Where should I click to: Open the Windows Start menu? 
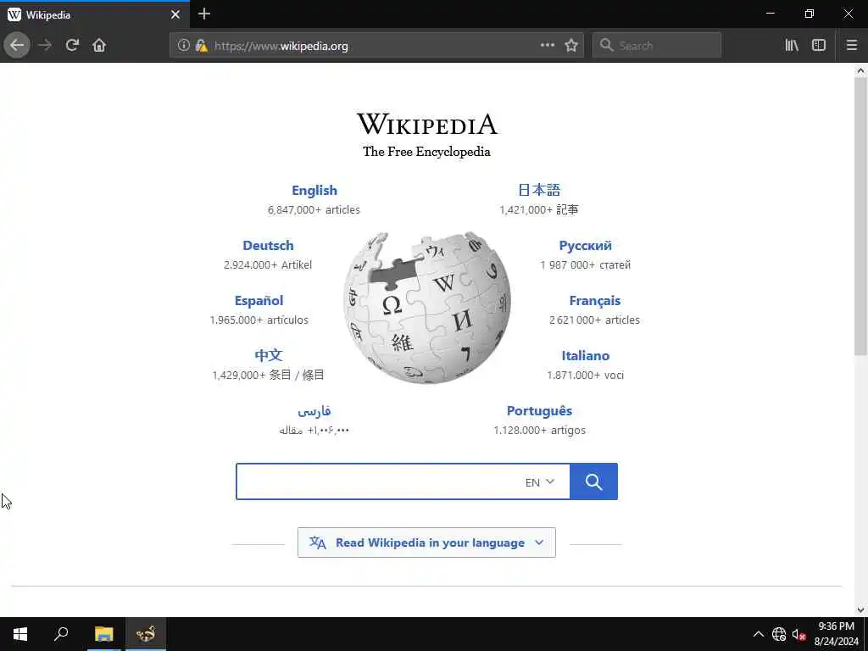20,634
